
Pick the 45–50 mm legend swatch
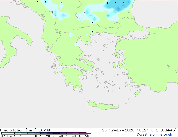tap(83, 133)
